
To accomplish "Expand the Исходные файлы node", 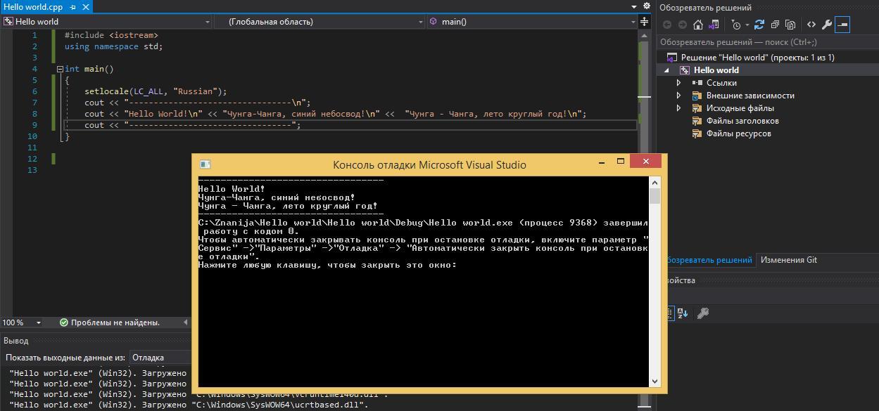I will [x=679, y=108].
